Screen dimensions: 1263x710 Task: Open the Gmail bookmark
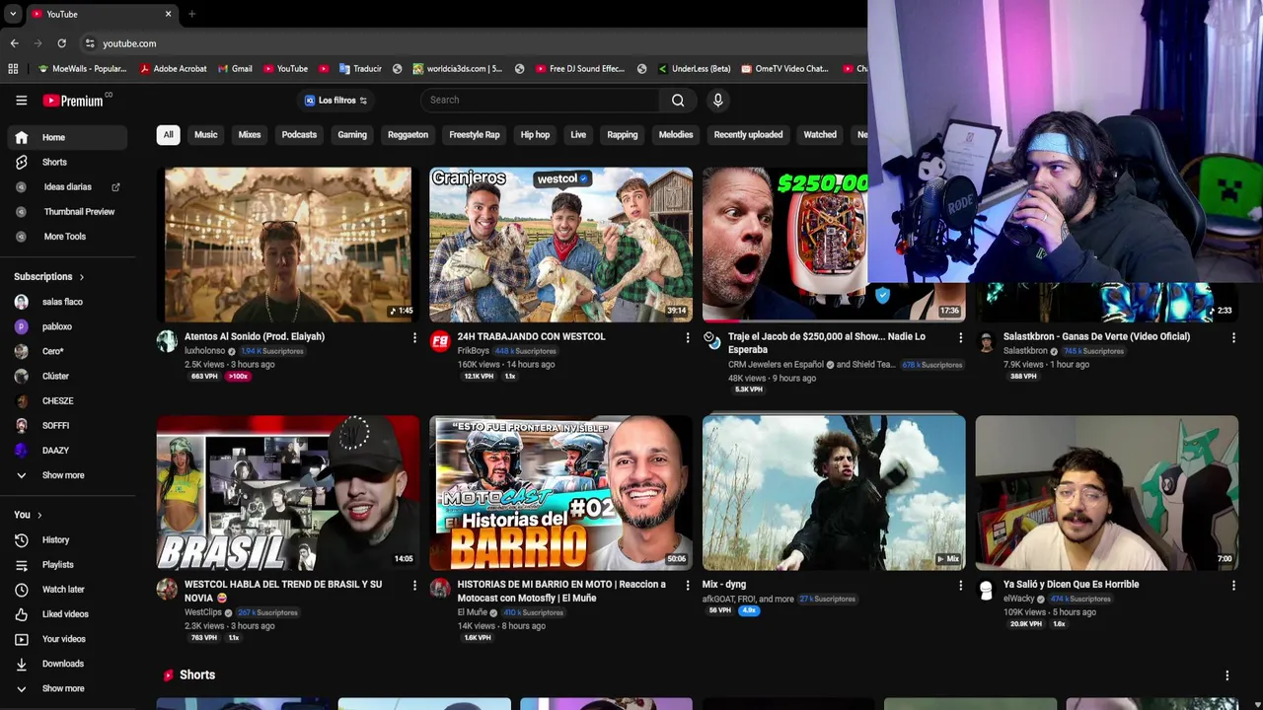235,69
